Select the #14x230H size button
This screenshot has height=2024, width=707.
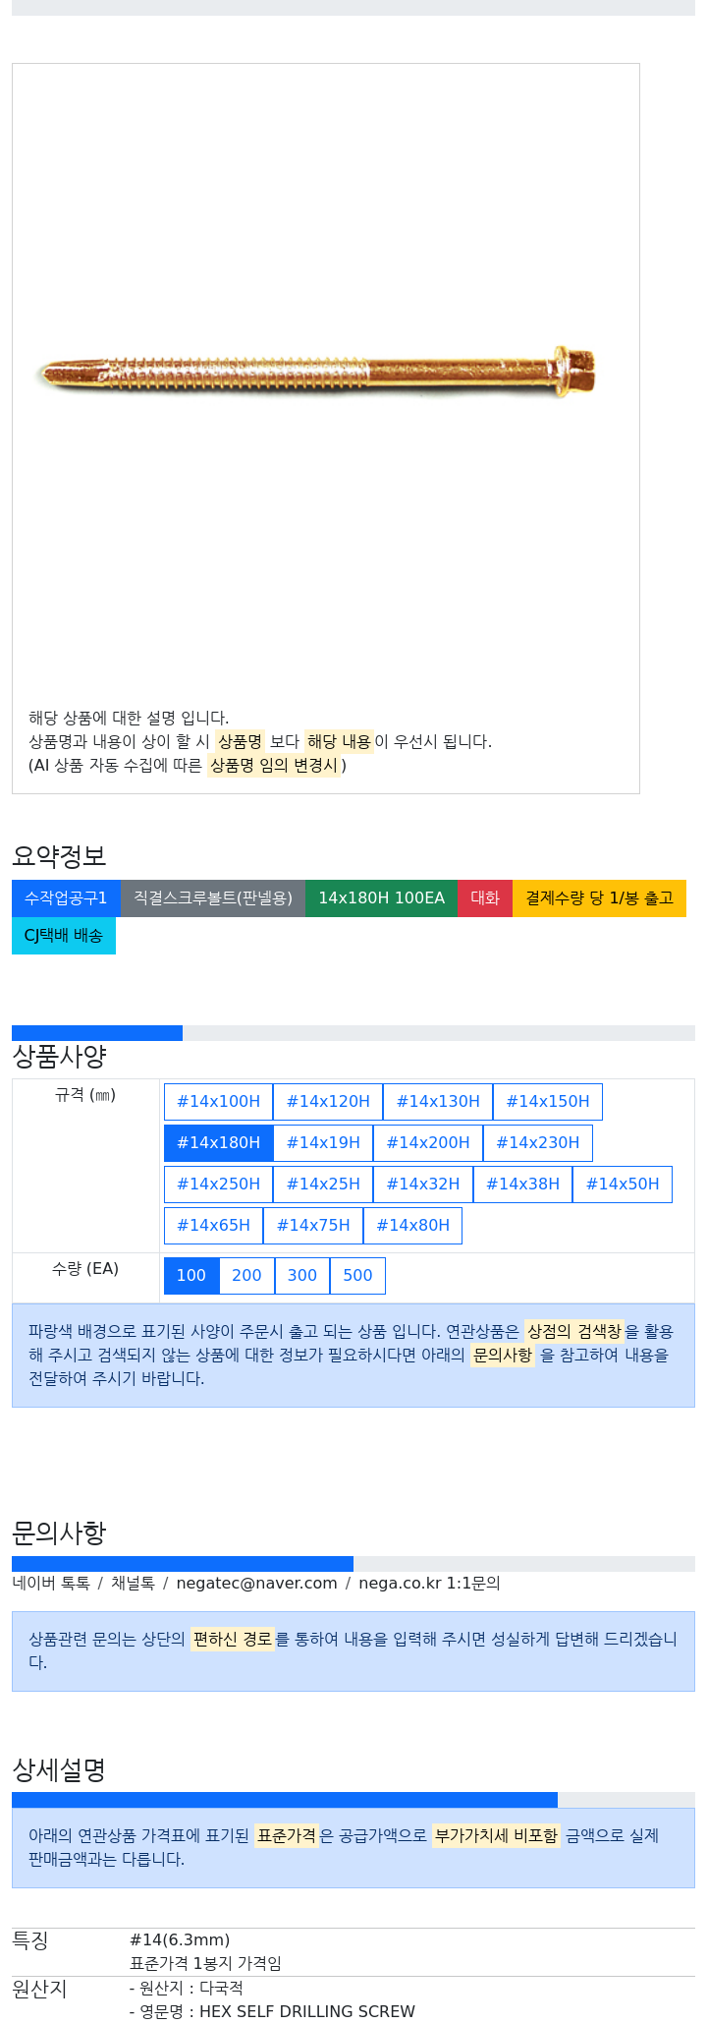[x=538, y=1143]
